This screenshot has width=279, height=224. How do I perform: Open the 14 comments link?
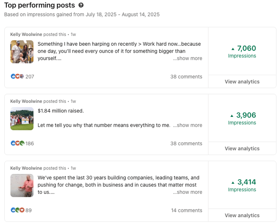point(186,210)
